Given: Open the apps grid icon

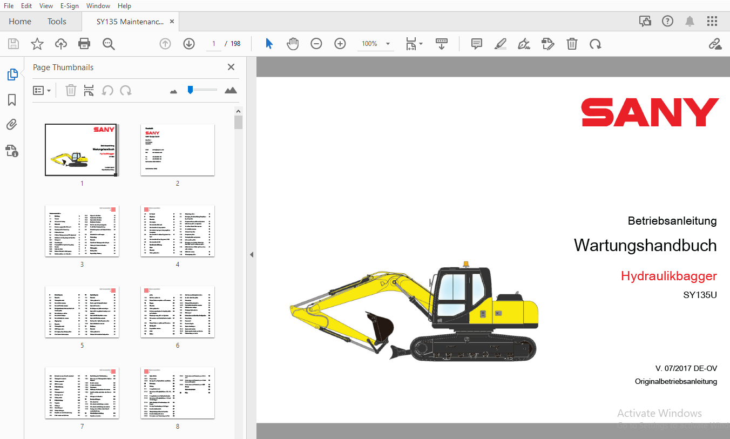Looking at the screenshot, I should (712, 22).
